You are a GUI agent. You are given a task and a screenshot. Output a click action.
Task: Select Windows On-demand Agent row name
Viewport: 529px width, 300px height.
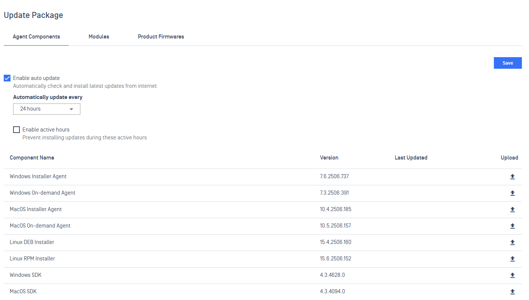[43, 193]
